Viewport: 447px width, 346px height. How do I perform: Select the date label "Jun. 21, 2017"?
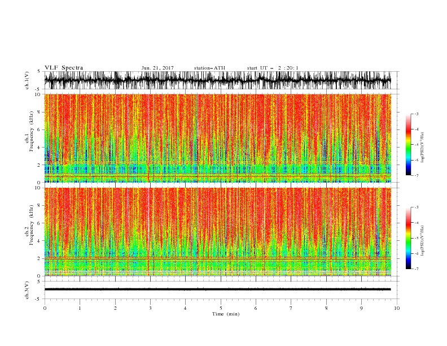click(x=157, y=68)
